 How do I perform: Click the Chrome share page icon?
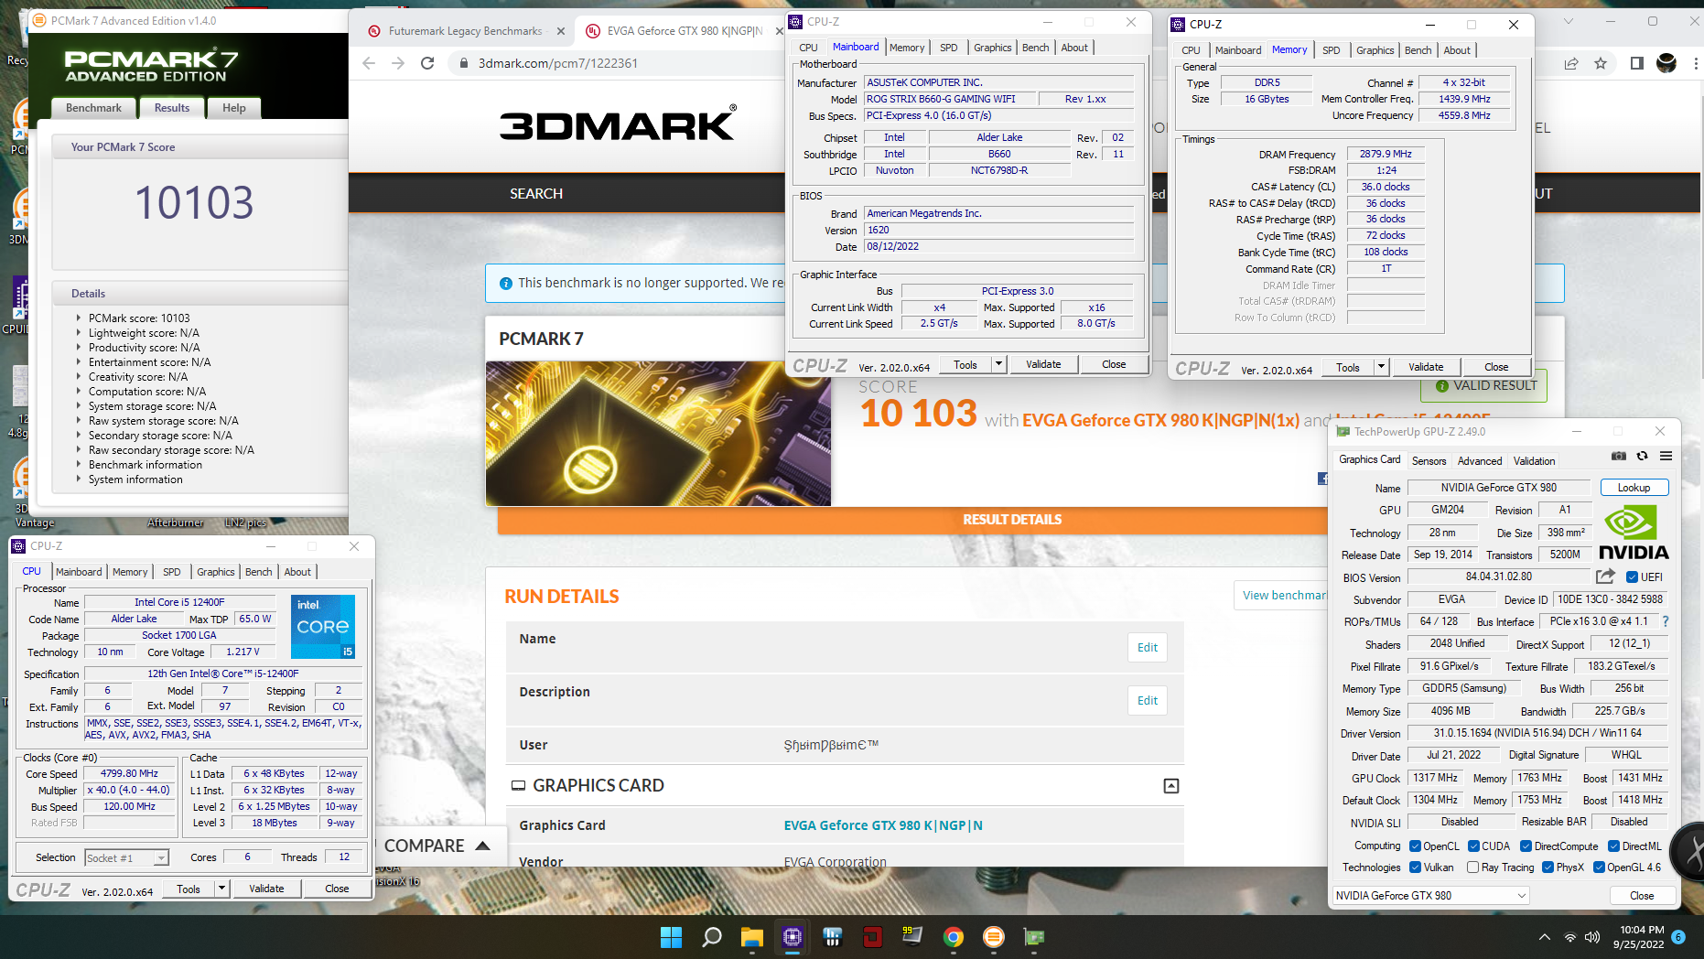1571,63
